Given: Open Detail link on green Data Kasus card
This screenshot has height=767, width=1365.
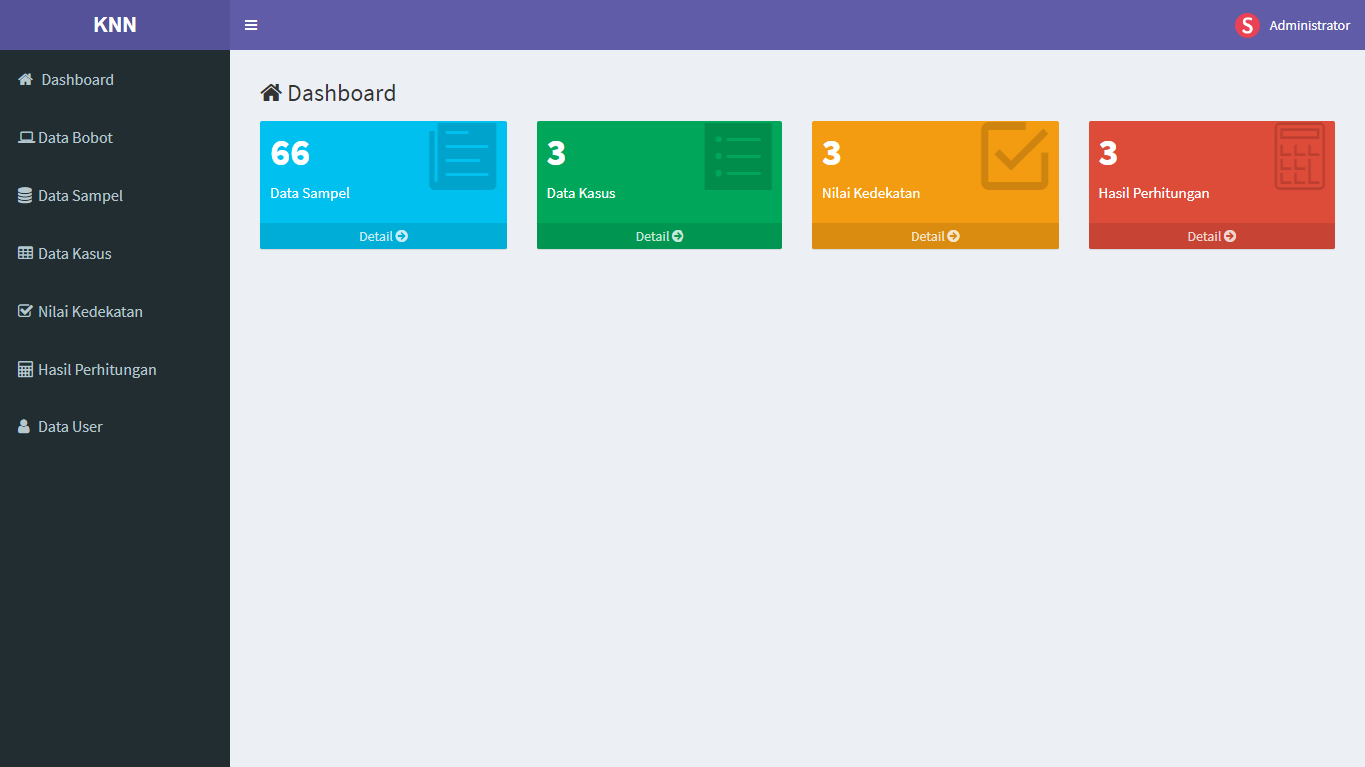Looking at the screenshot, I should click(x=660, y=236).
